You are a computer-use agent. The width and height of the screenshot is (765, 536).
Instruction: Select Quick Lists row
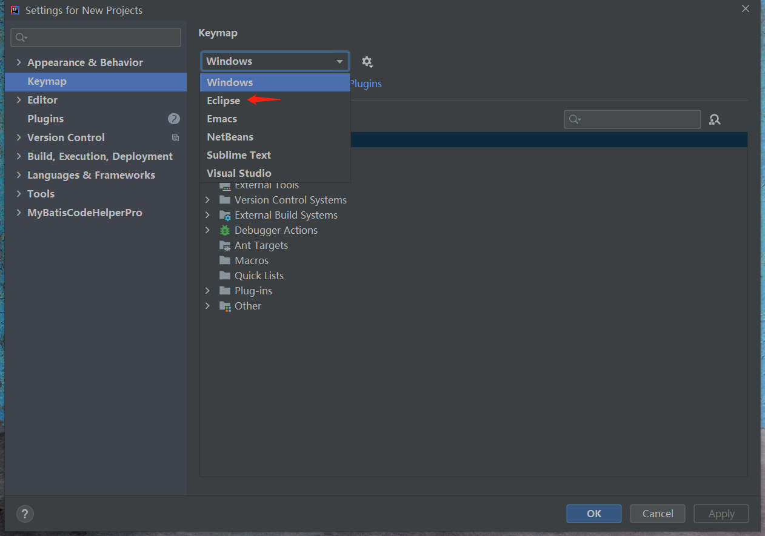point(473,276)
